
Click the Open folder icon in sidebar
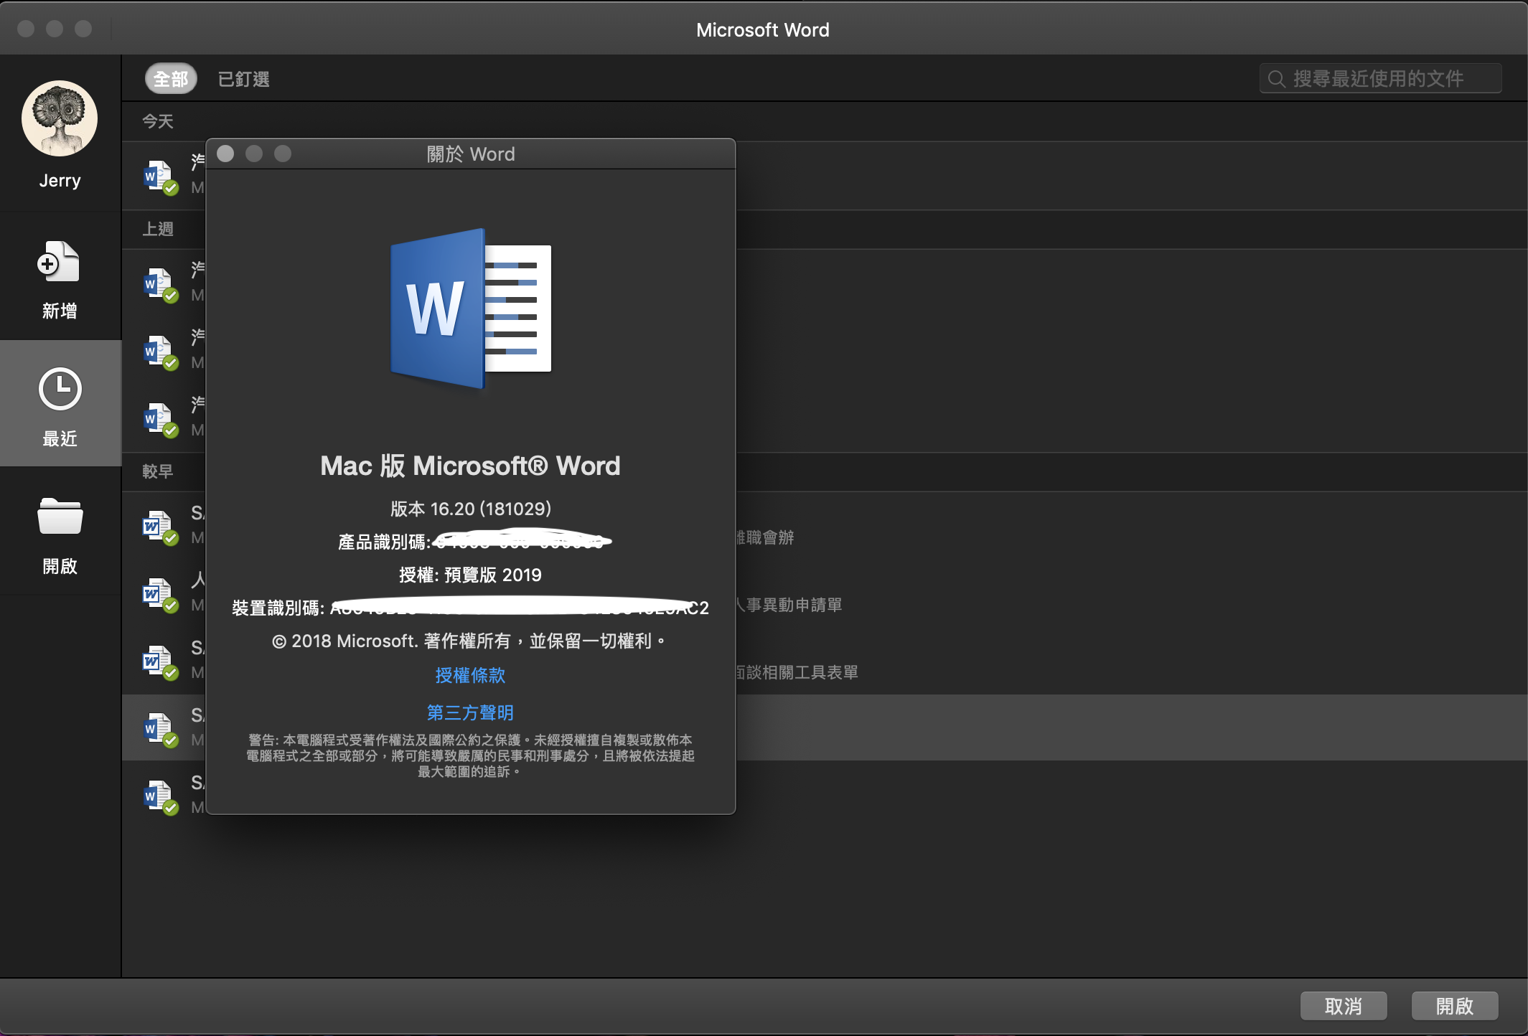coord(60,517)
